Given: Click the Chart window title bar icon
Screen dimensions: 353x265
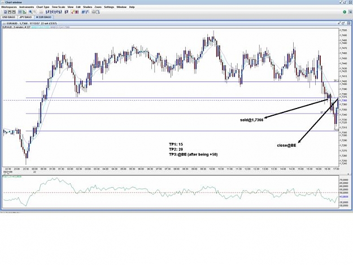Looking at the screenshot, I should point(2,2).
